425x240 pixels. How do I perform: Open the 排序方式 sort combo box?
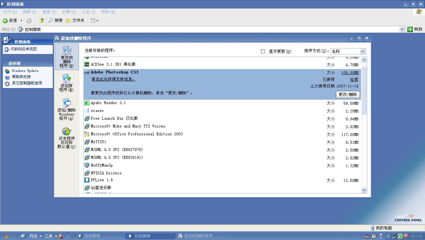pyautogui.click(x=348, y=51)
